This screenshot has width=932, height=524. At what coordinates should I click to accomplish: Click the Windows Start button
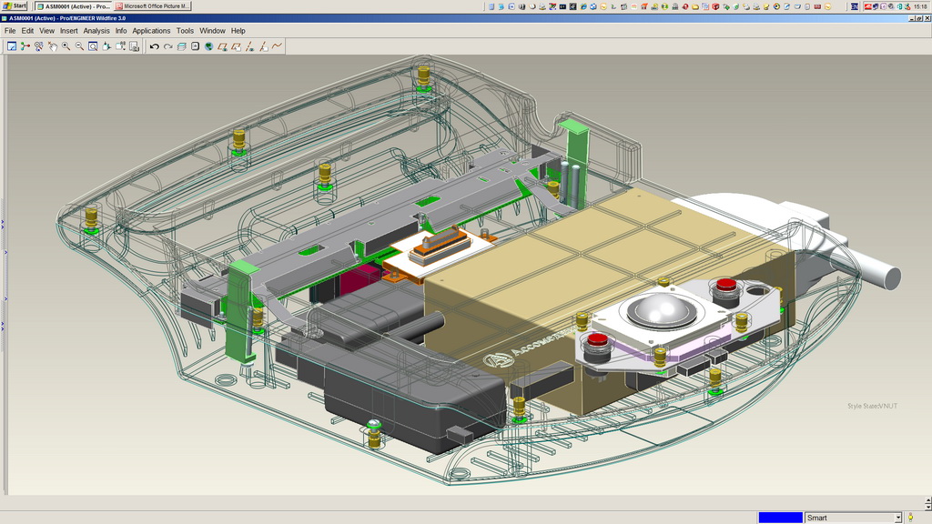[15, 5]
